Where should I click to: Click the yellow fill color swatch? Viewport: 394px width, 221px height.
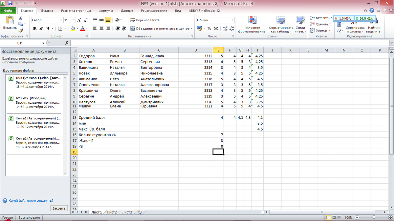tap(73, 29)
